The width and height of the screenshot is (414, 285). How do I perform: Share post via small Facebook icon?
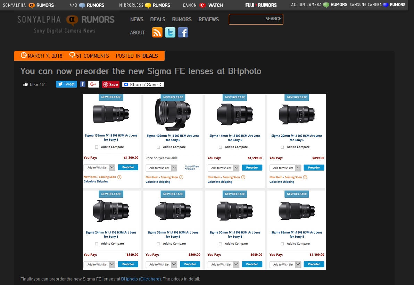pyautogui.click(x=83, y=84)
